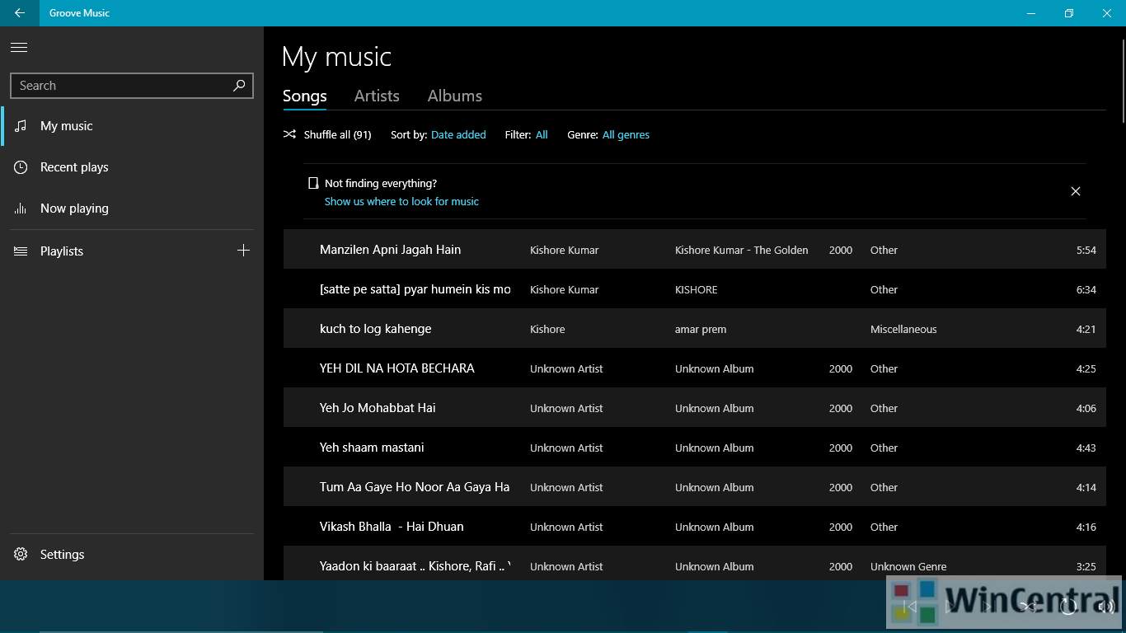The height and width of the screenshot is (633, 1126).
Task: Click duration 5:54 of Manzilen Apni Jagah Hain
Action: pos(1086,251)
